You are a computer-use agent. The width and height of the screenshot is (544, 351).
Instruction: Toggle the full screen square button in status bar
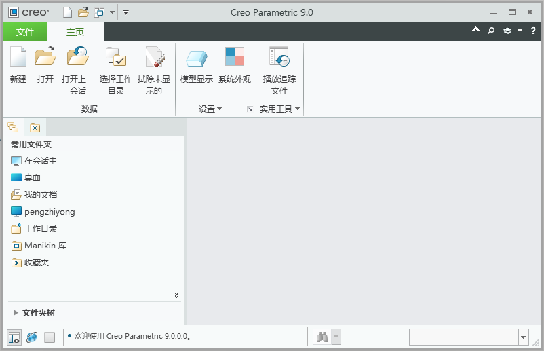click(x=50, y=337)
